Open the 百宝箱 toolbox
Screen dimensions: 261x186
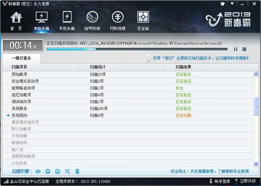143,20
